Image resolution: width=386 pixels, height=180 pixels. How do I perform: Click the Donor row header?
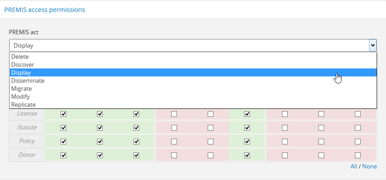pyautogui.click(x=27, y=156)
